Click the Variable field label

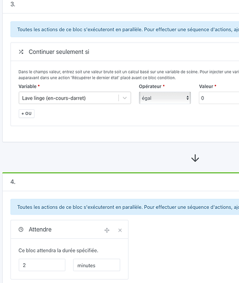27,87
